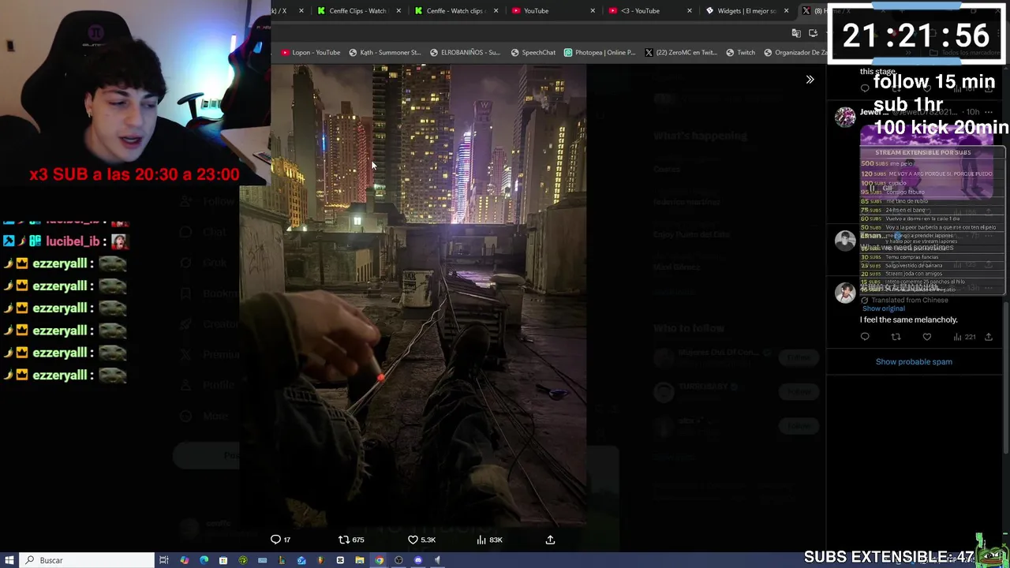The width and height of the screenshot is (1010, 568).
Task: Open the Ethan commenter's avatar
Action: [x=845, y=241]
